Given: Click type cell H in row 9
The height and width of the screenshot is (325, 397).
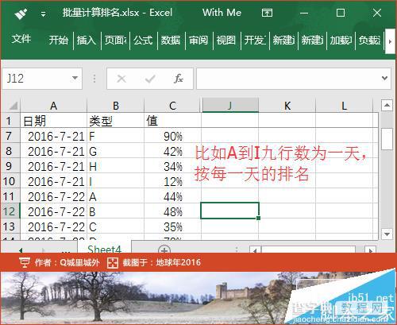Looking at the screenshot, I should (x=116, y=166).
